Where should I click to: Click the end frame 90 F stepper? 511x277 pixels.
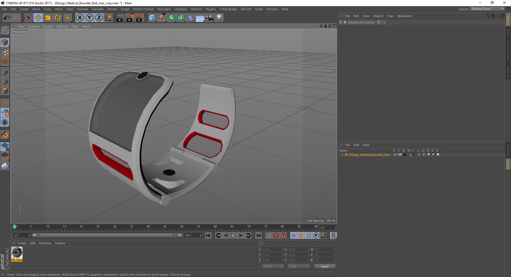pos(200,235)
